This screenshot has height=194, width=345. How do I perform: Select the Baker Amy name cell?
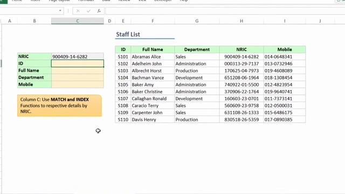pos(153,85)
